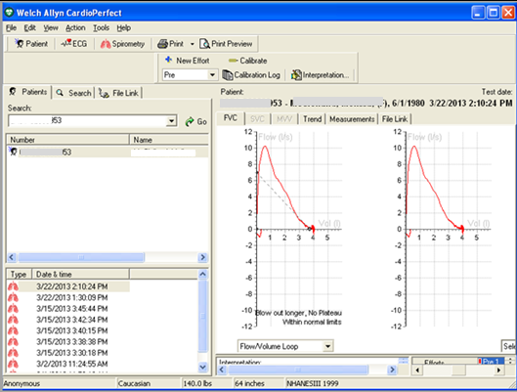Start a New Effort
This screenshot has height=392, width=517.
click(188, 61)
